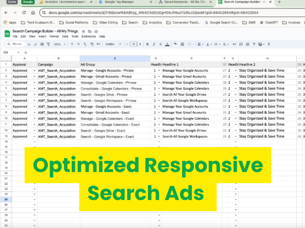
Task: Toggle bold formatting
Action: click(147, 44)
